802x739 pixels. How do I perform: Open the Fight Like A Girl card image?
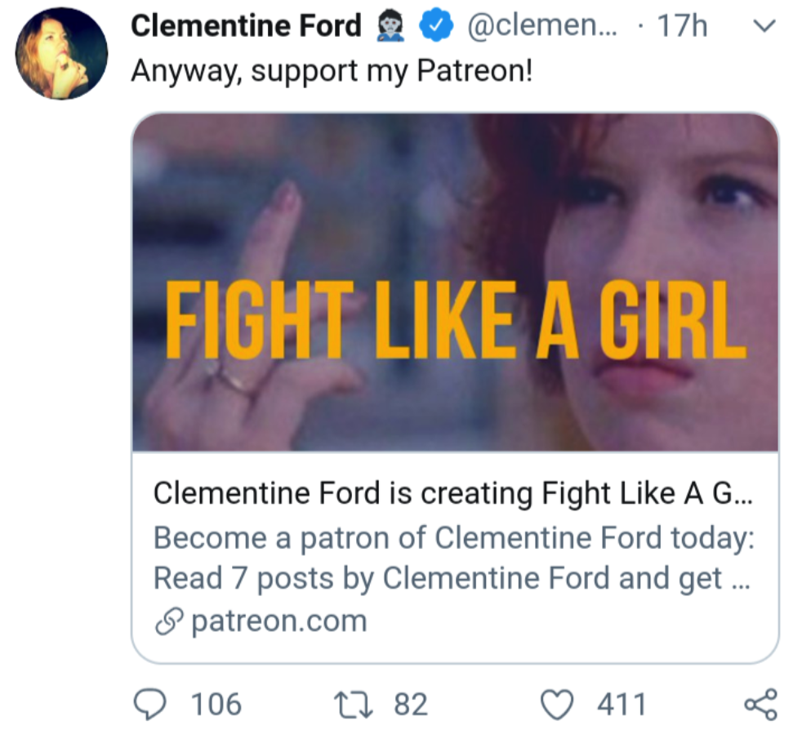point(455,282)
